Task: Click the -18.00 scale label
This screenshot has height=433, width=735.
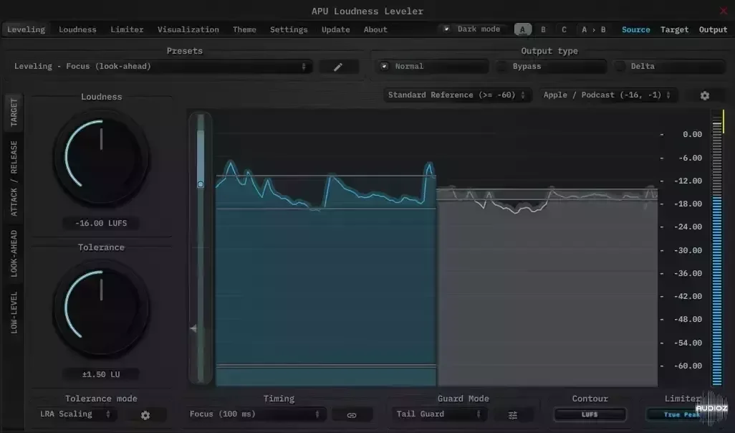Action: click(x=688, y=204)
